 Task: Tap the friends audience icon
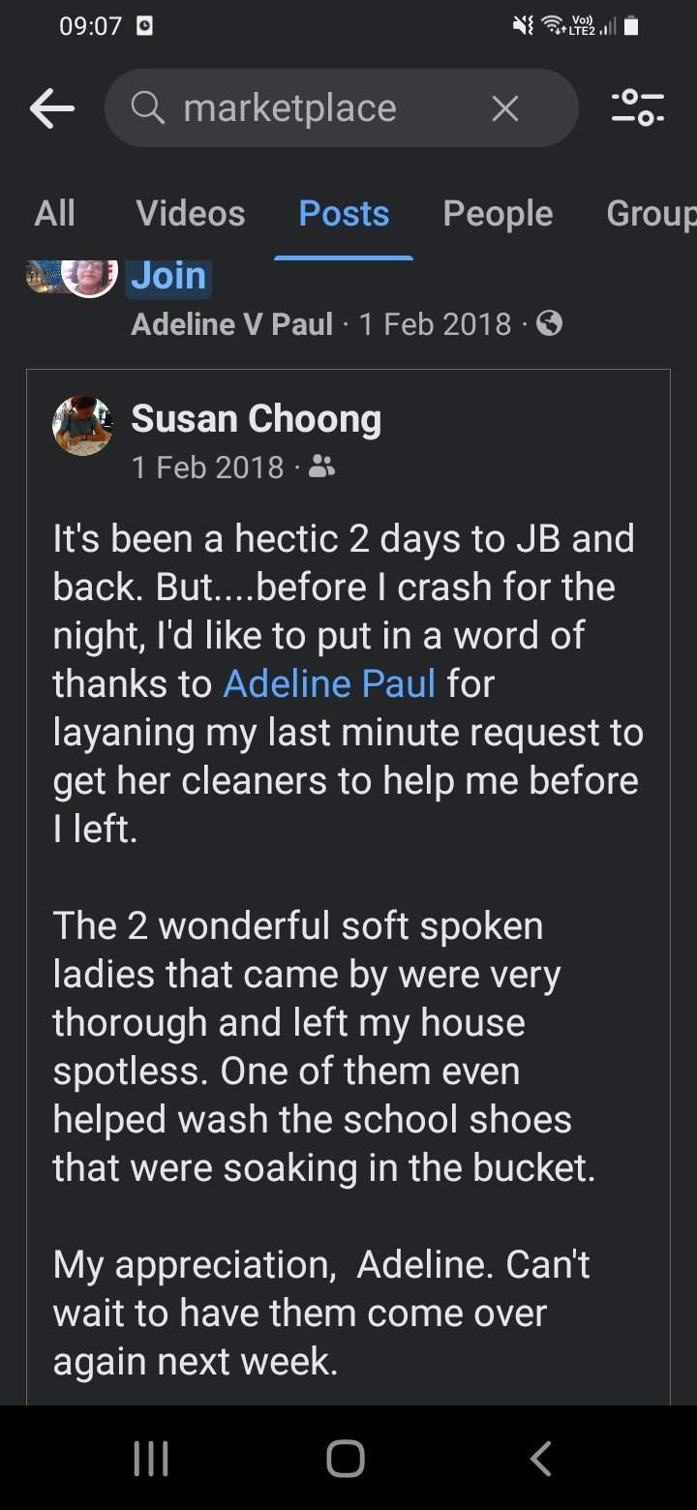321,468
